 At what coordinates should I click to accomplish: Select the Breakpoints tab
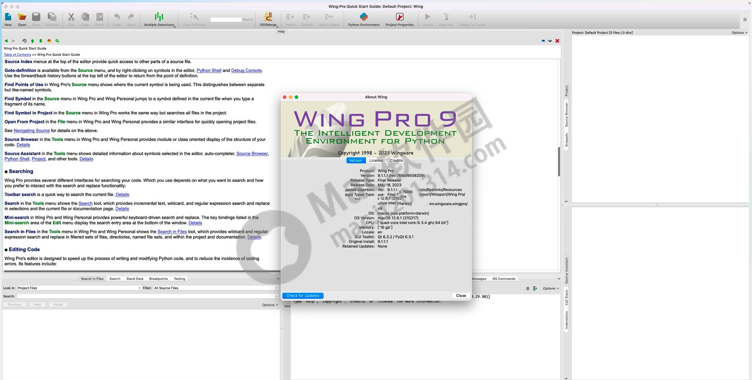click(x=158, y=279)
